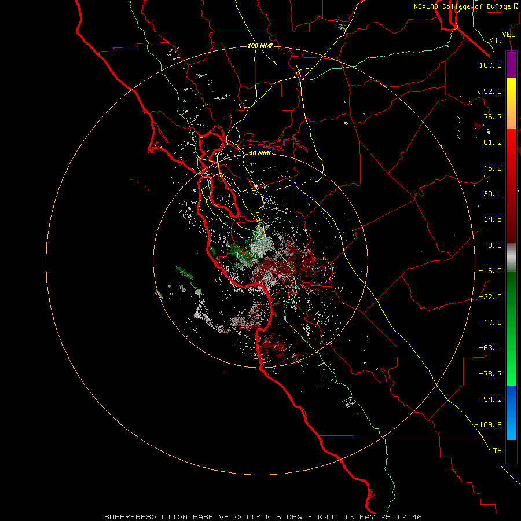Pick the gray near-zero segment of the scale
521x521 pixels.
(511, 258)
